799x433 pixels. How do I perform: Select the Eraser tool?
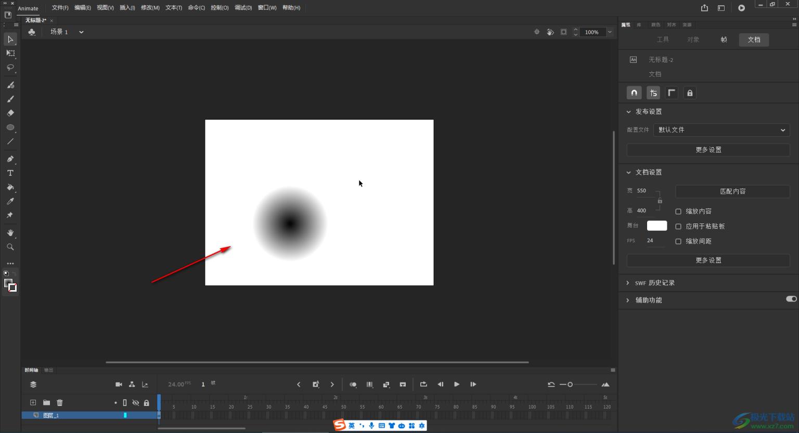coord(10,113)
